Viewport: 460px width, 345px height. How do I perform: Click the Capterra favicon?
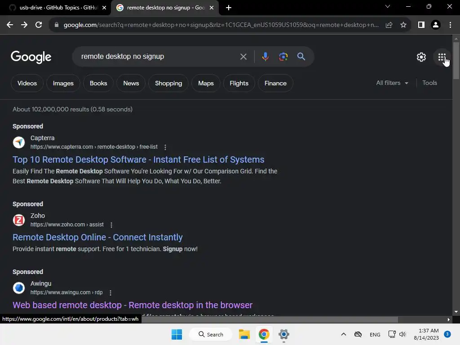[19, 142]
